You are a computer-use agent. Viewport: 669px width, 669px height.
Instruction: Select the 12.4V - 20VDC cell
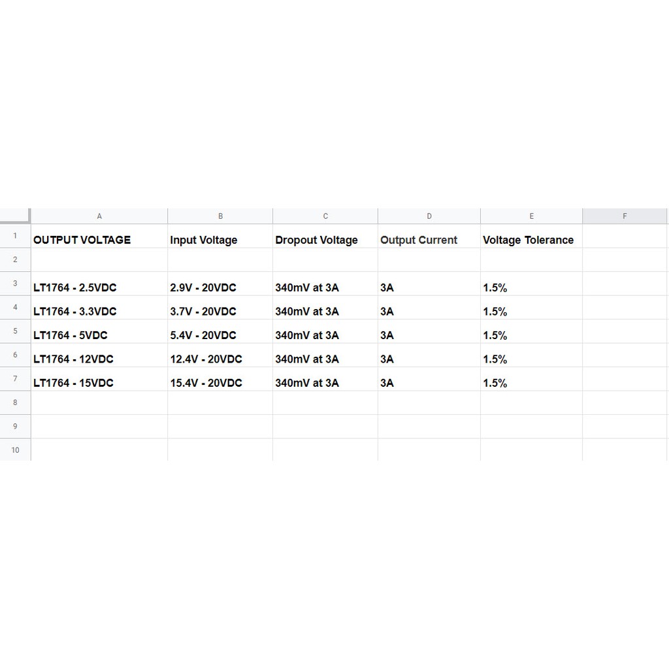(x=206, y=359)
